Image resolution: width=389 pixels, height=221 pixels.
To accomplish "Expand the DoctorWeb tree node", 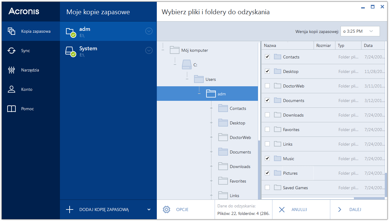I will (211, 137).
